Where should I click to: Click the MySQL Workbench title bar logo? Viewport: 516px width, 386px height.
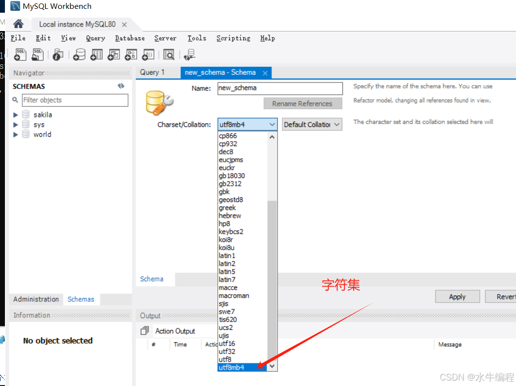(x=15, y=6)
